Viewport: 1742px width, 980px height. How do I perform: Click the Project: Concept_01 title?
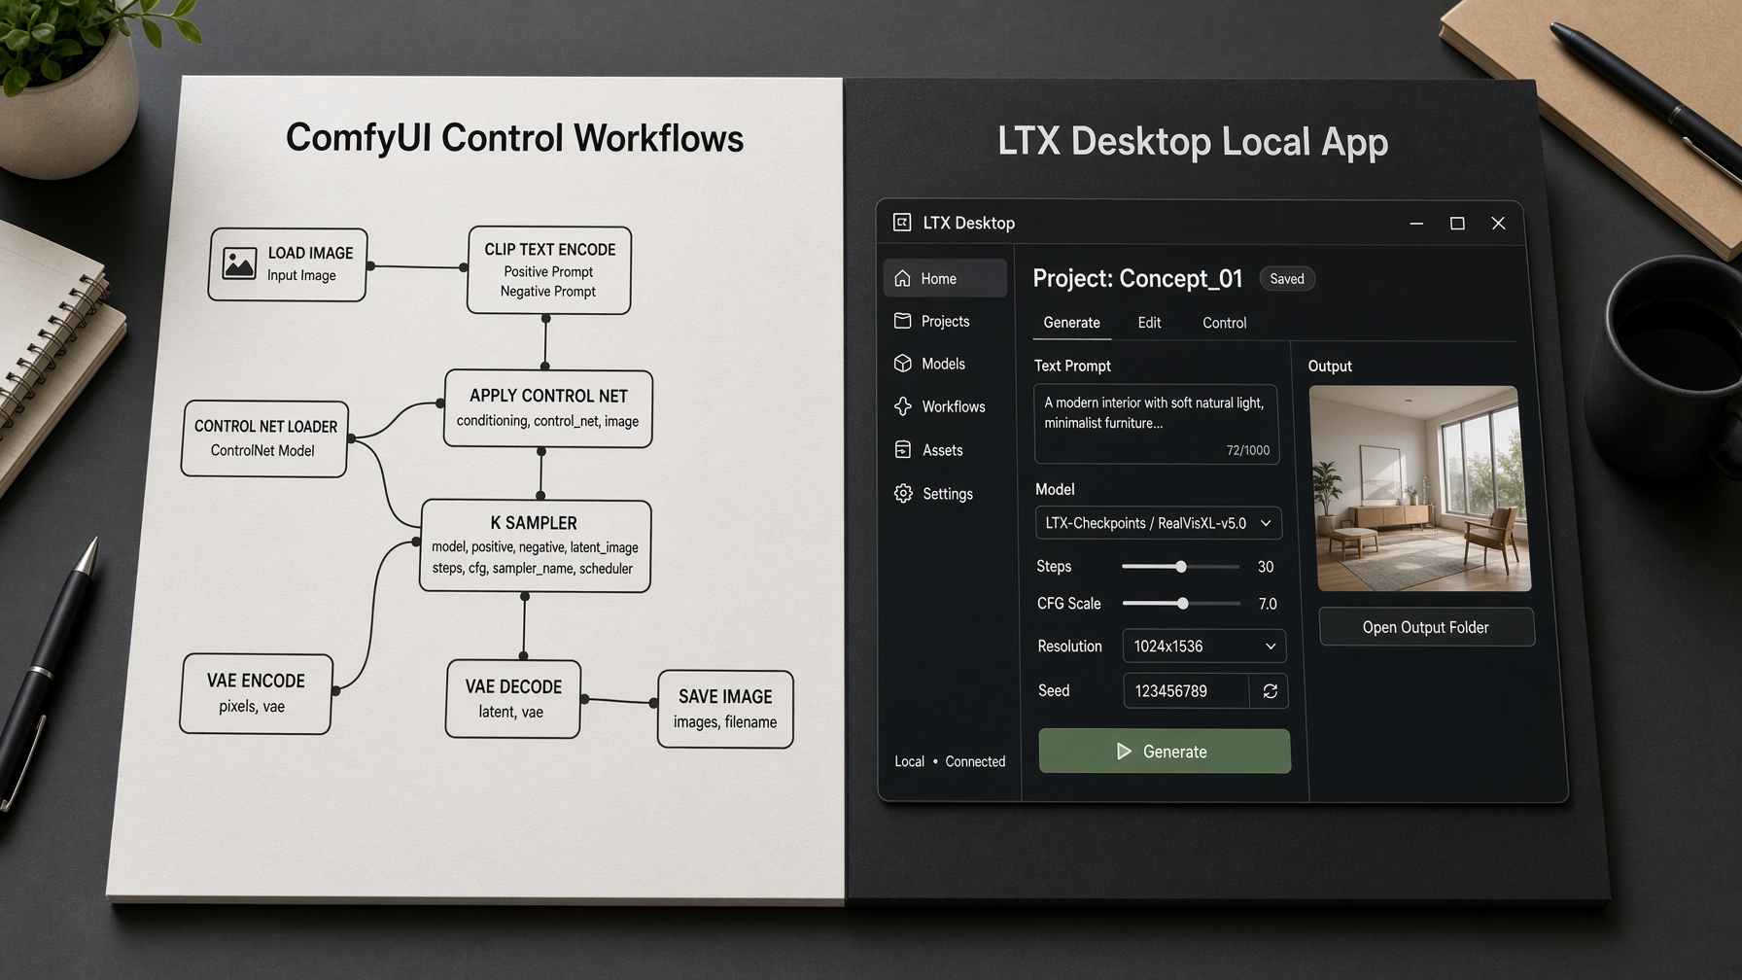coord(1137,279)
